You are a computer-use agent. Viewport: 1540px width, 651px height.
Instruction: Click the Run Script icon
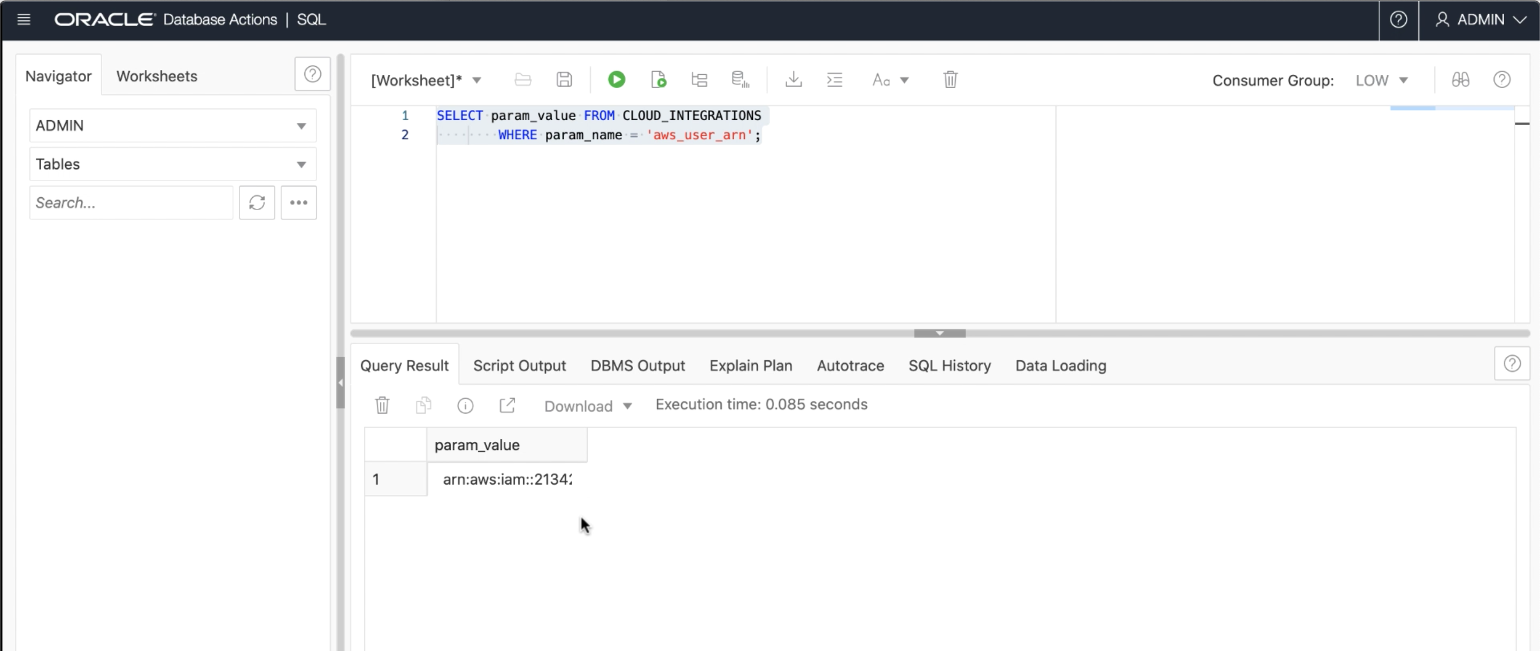pyautogui.click(x=658, y=80)
